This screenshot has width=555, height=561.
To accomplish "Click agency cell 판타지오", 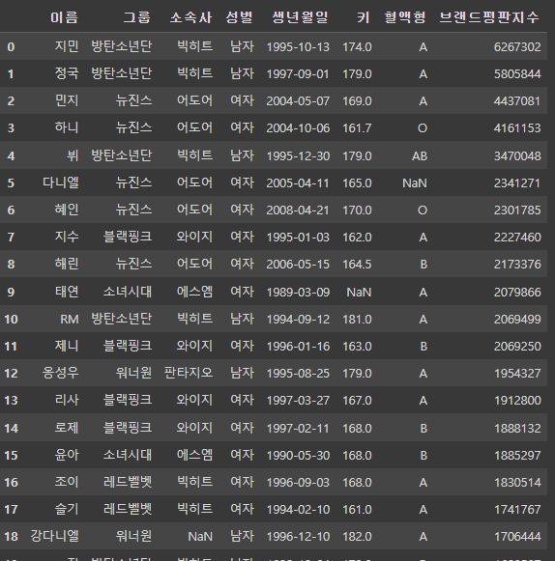I will tap(189, 373).
